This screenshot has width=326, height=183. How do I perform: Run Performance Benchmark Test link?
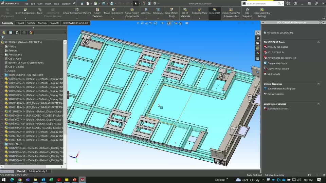(x=282, y=58)
